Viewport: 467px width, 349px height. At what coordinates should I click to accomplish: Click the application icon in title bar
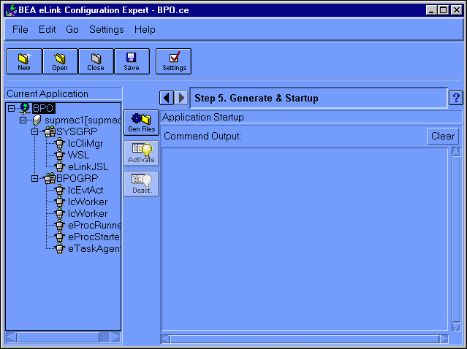11,10
